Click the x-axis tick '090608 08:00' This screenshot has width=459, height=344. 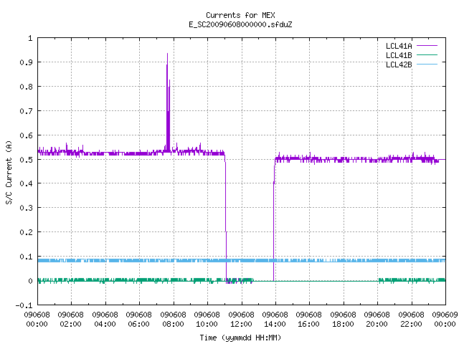(173, 320)
